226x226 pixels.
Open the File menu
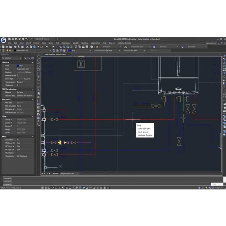coord(10,43)
